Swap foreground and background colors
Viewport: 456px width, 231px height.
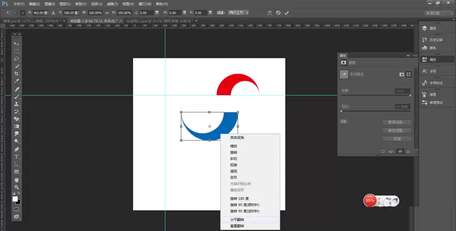(x=19, y=193)
